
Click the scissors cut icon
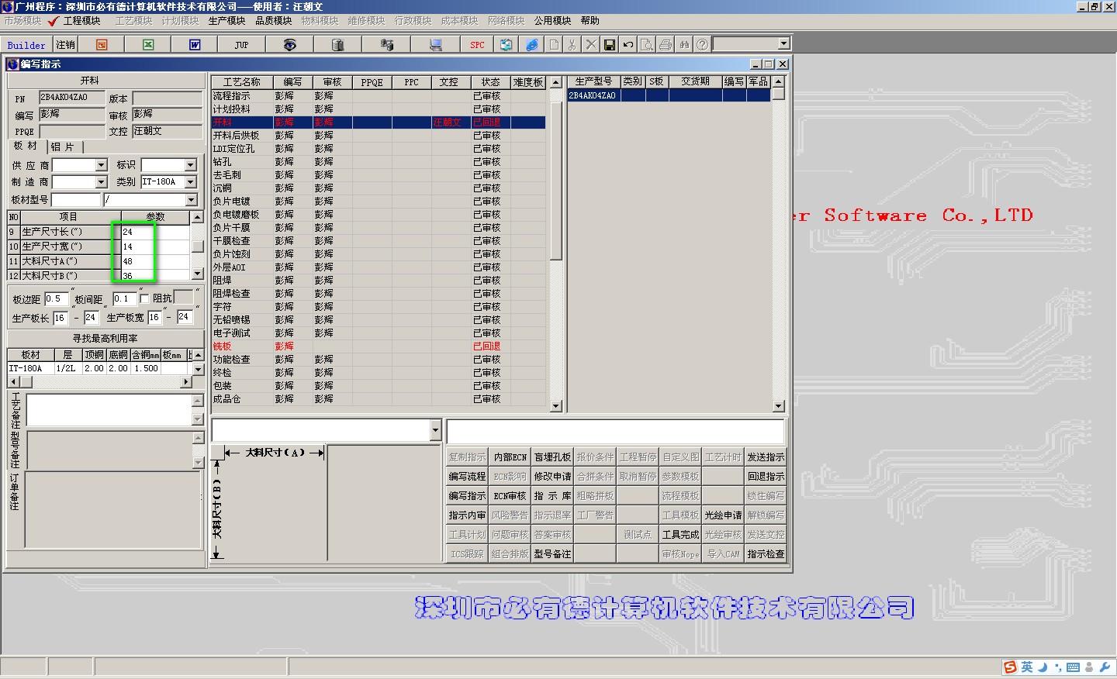(x=572, y=45)
